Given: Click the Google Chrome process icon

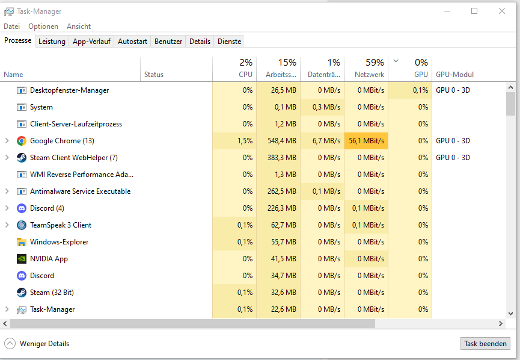Looking at the screenshot, I should click(x=22, y=141).
